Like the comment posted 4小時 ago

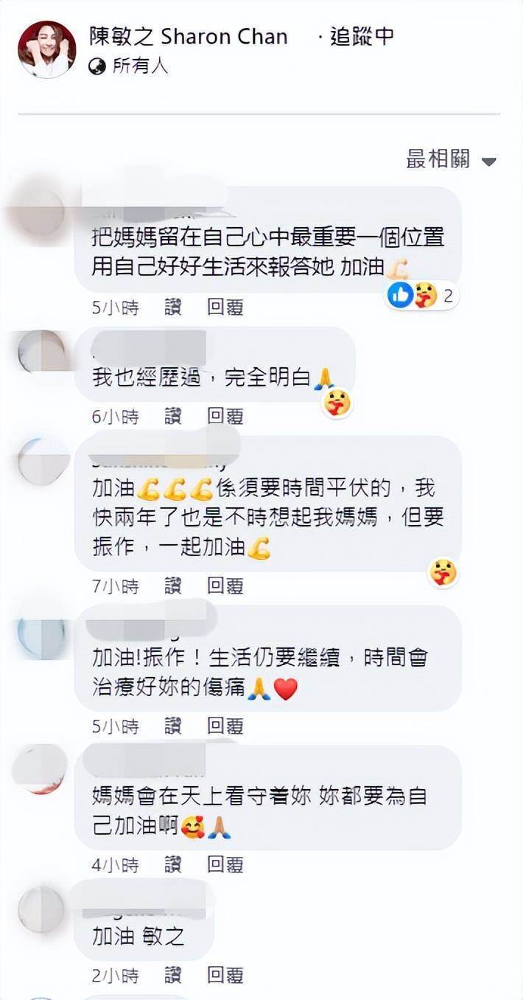point(173,864)
